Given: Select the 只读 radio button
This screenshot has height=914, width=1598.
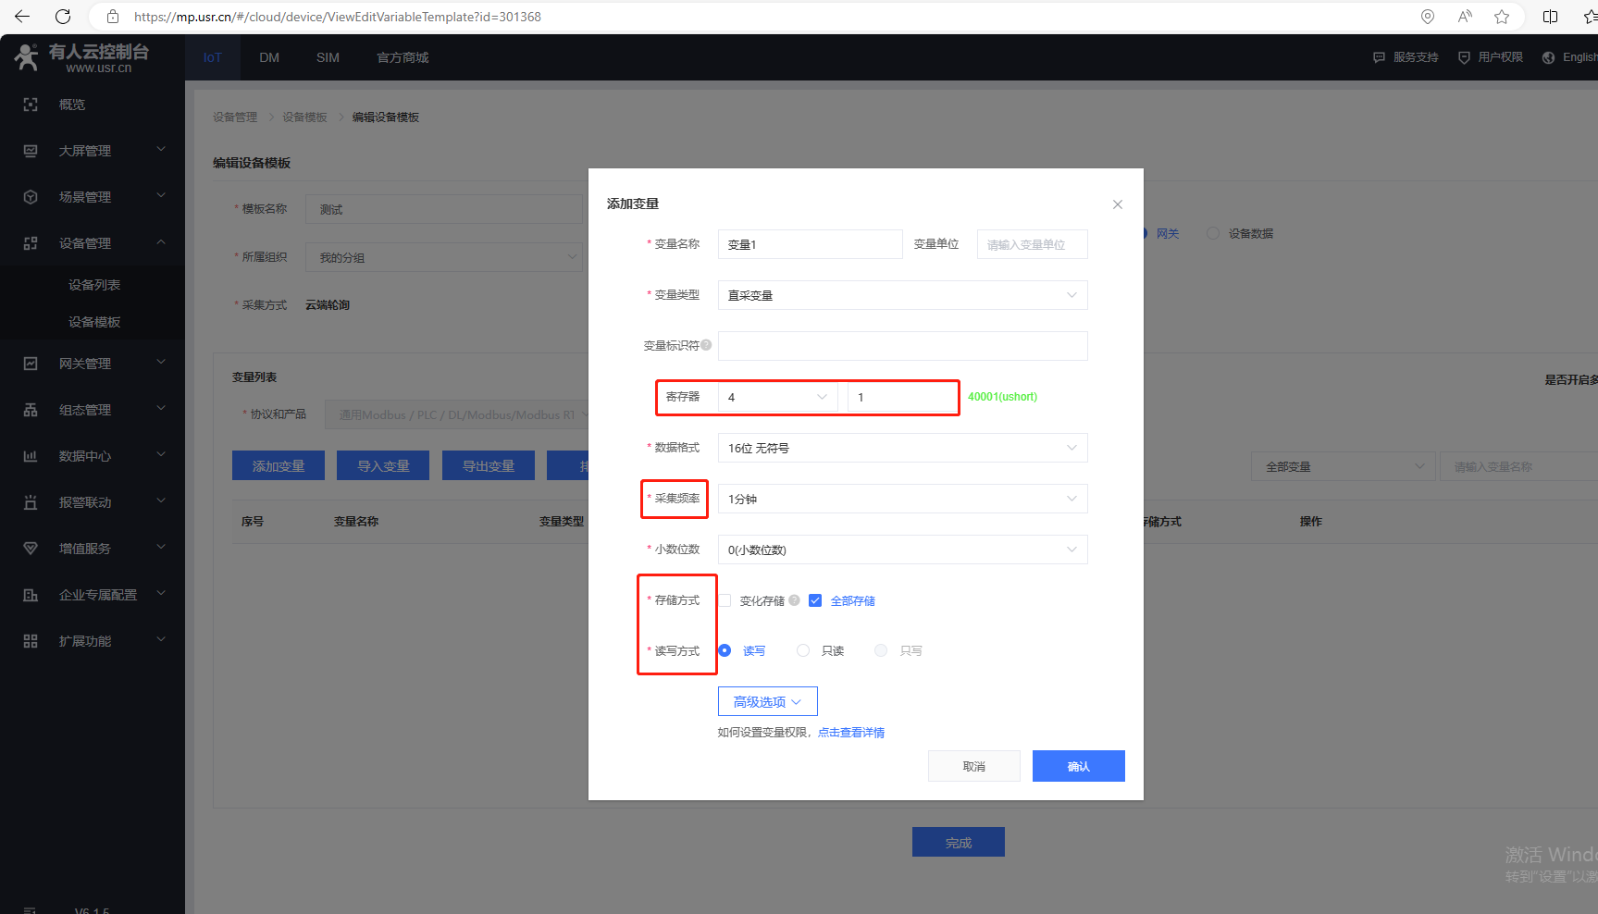Looking at the screenshot, I should point(803,650).
